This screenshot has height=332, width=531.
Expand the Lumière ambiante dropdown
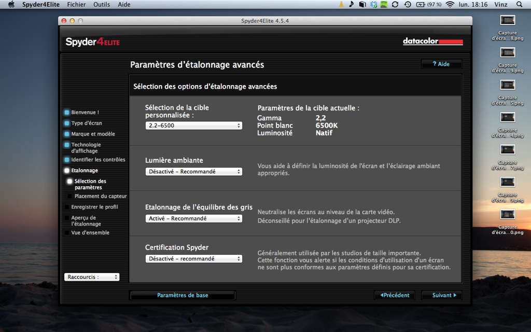point(193,172)
